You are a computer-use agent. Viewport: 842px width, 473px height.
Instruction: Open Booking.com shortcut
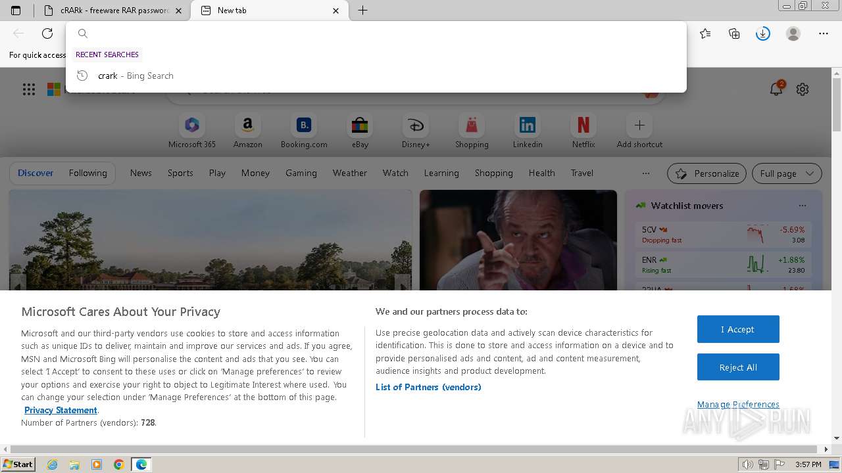coord(304,131)
